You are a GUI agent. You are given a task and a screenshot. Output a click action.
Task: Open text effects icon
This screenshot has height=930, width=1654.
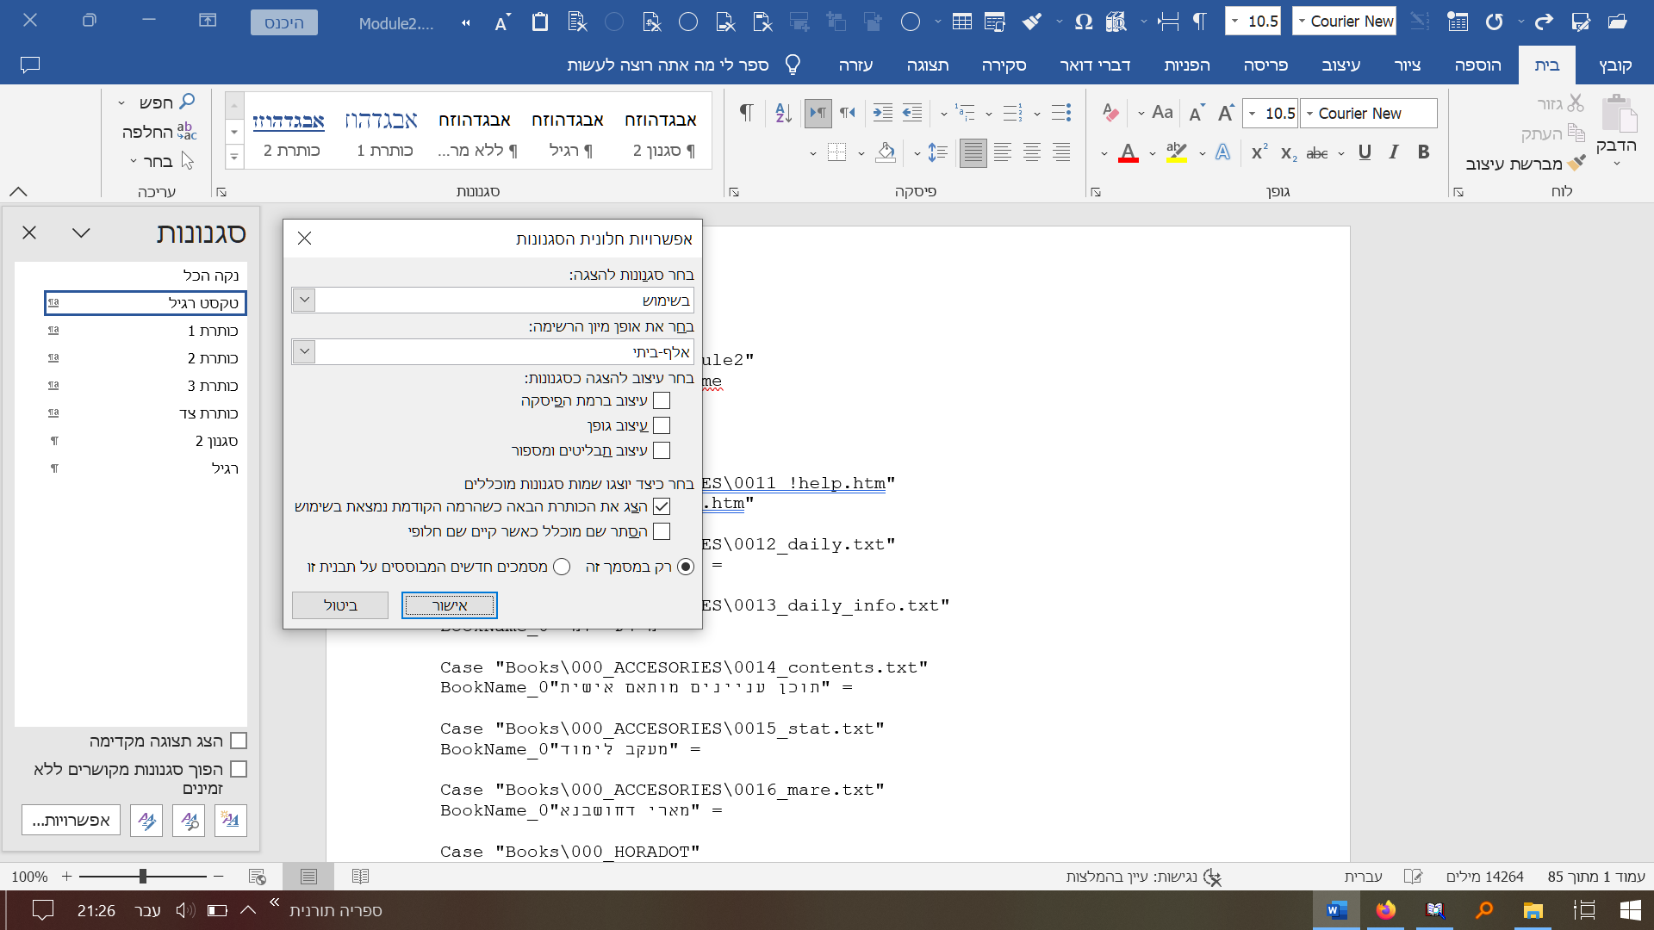pos(1222,152)
